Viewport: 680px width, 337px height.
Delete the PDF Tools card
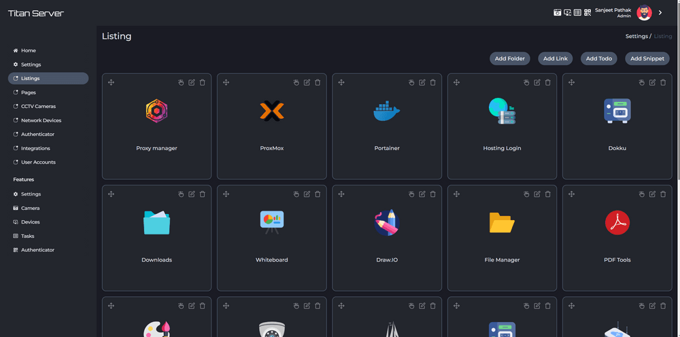pyautogui.click(x=663, y=194)
